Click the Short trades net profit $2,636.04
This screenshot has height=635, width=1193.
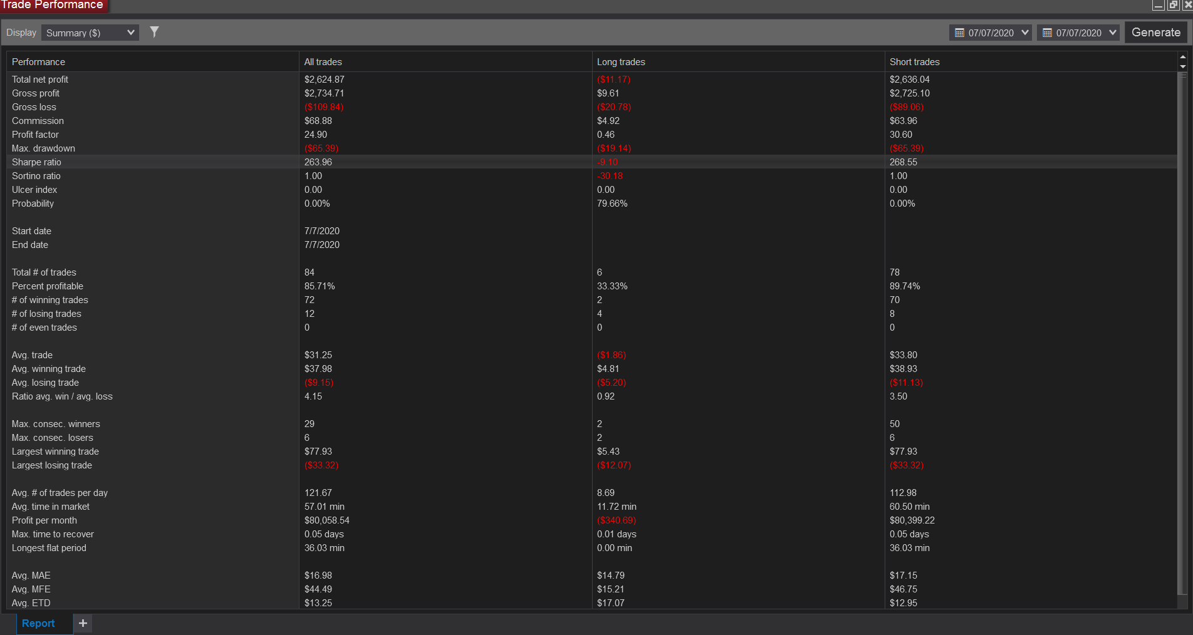tap(910, 80)
